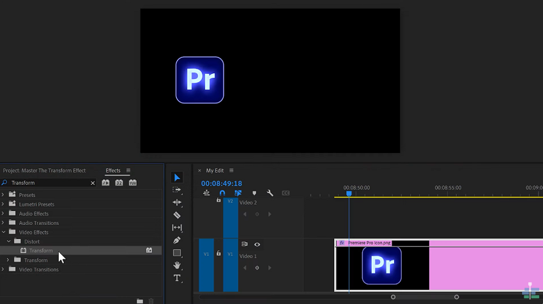Add keyframe on Video 2 track
543x304 pixels.
click(257, 214)
